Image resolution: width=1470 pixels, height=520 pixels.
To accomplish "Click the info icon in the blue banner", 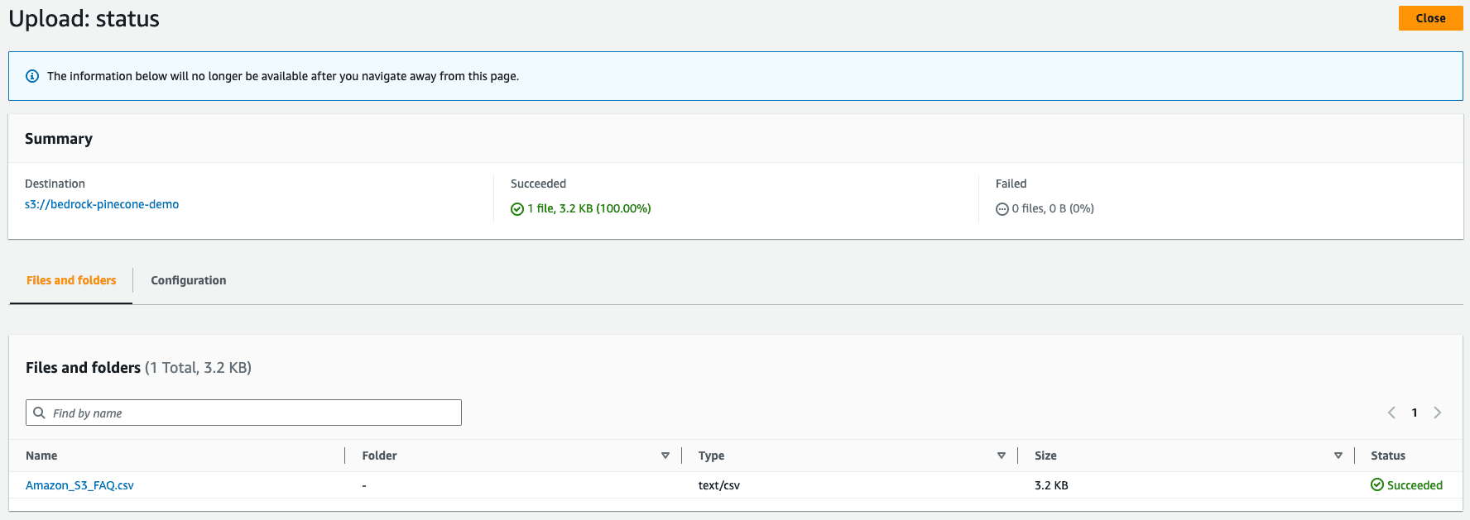I will (32, 76).
